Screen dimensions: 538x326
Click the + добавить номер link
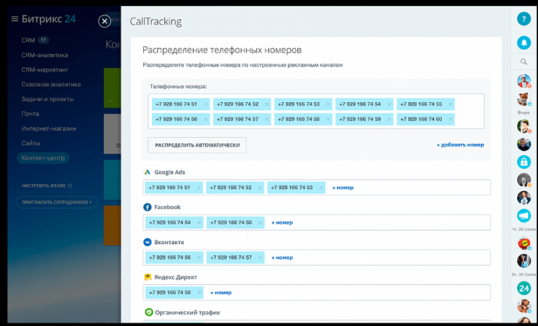(460, 145)
